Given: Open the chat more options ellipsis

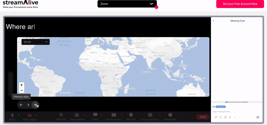Looking at the screenshot, I should 235,117.
